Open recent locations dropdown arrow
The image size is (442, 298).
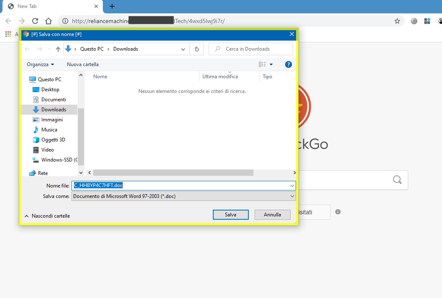click(x=50, y=49)
